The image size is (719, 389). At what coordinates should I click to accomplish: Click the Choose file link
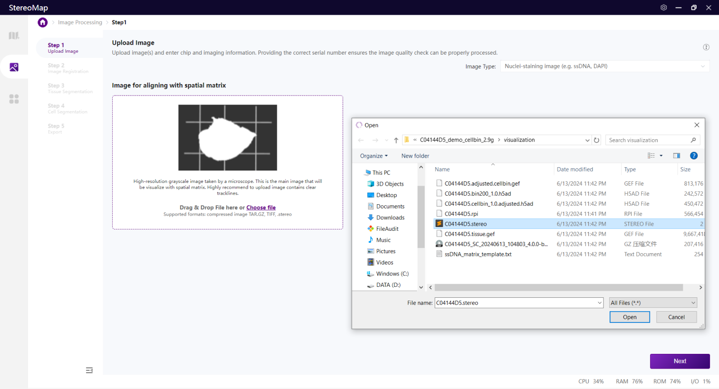261,208
